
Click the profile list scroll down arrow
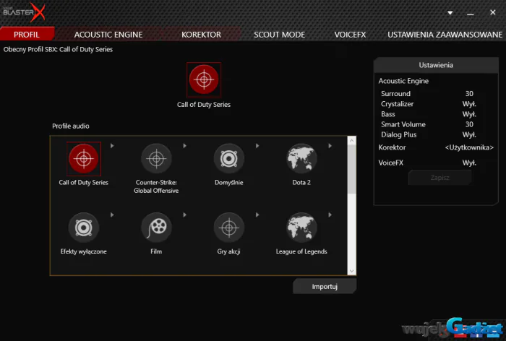point(352,271)
